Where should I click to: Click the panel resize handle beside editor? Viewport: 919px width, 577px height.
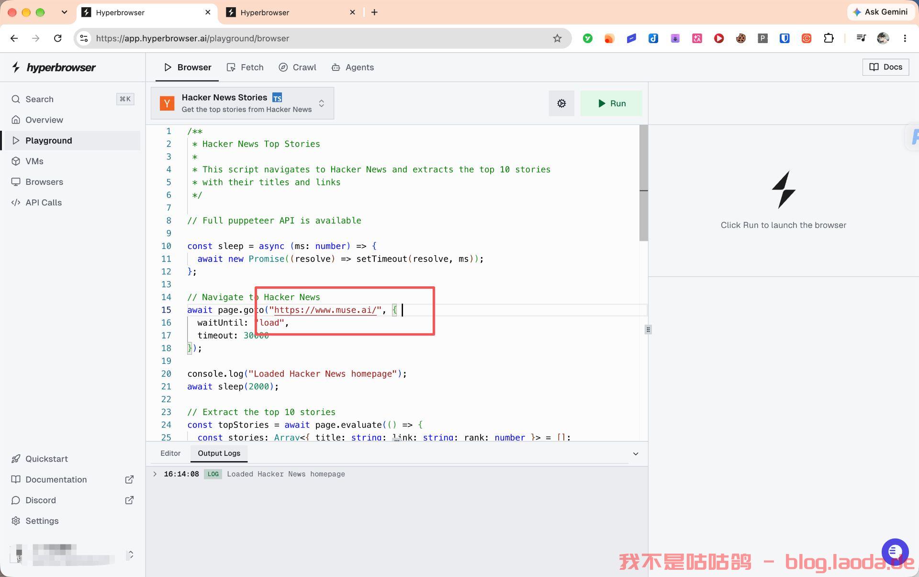[x=648, y=329]
